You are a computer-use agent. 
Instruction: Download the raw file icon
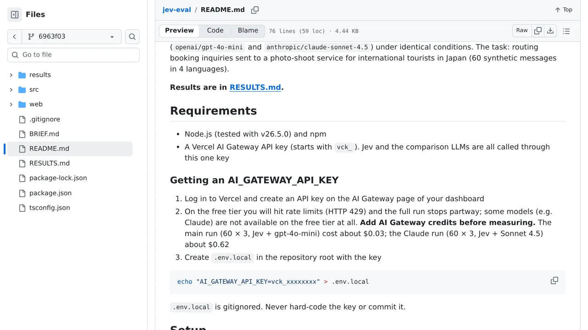tap(550, 31)
